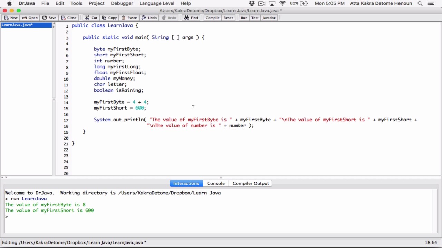Paste clipboard with the Paste button

click(129, 18)
